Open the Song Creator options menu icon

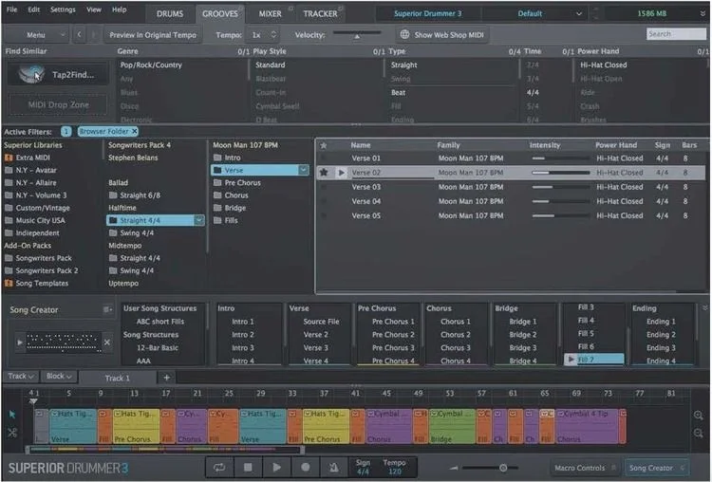[x=107, y=309]
